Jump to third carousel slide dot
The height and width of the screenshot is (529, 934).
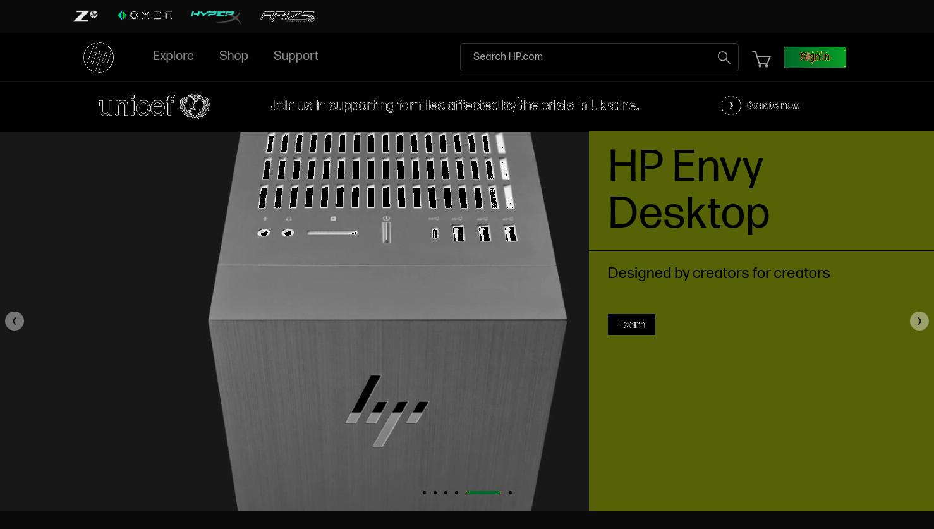pos(446,492)
